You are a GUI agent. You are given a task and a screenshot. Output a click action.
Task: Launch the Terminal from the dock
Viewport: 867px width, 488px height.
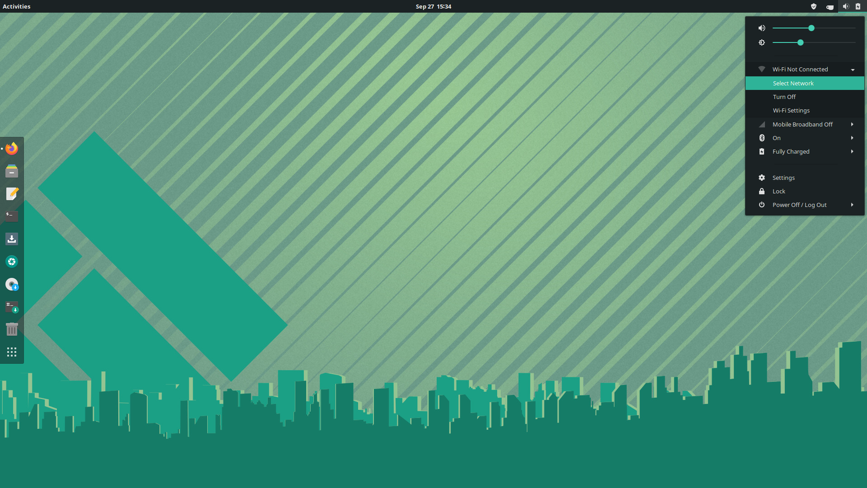pyautogui.click(x=12, y=216)
